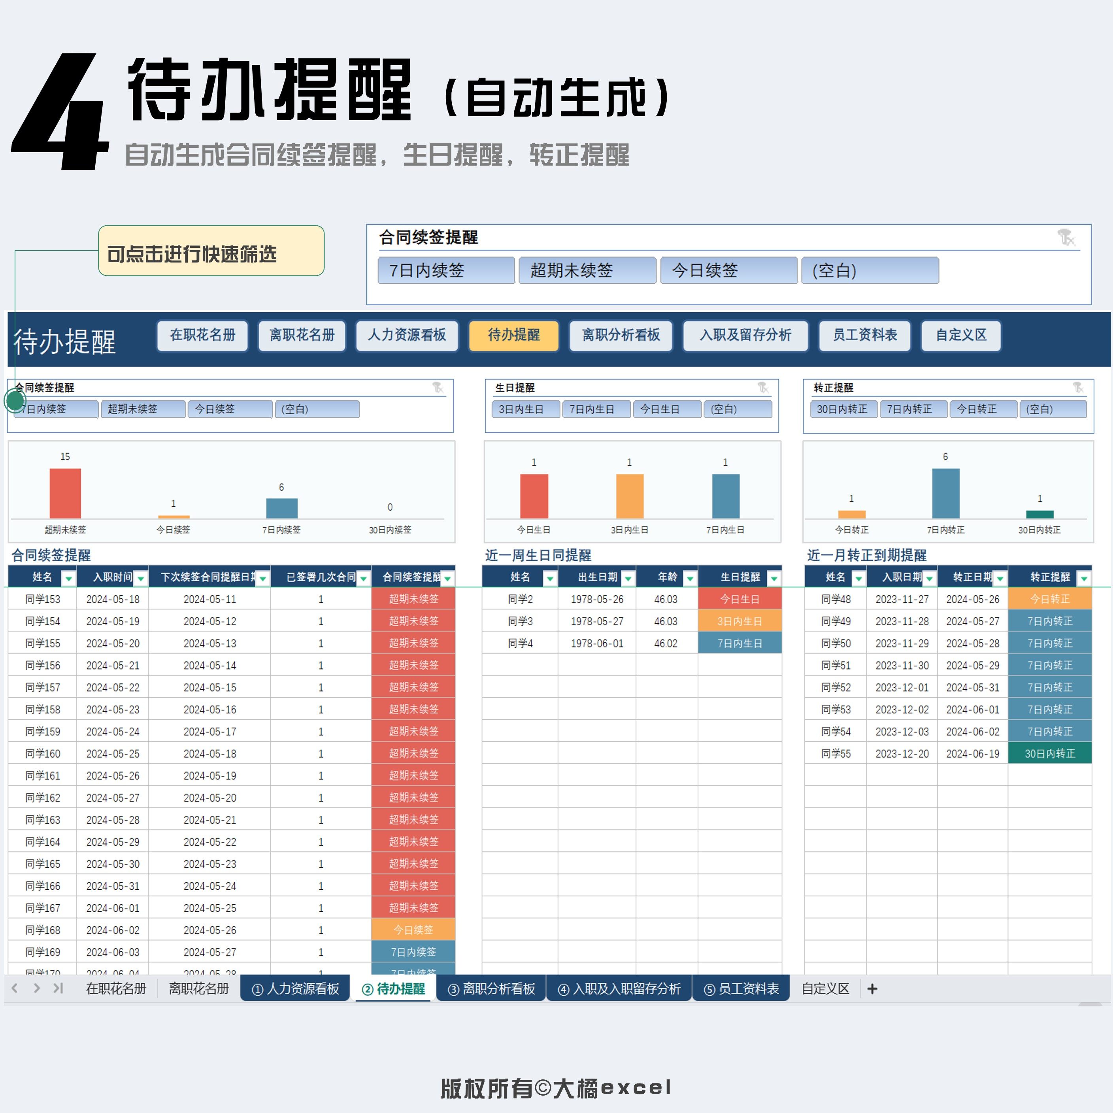The height and width of the screenshot is (1113, 1113).
Task: Clear filter icon on 转正提醒 slicer
Action: tap(1078, 388)
